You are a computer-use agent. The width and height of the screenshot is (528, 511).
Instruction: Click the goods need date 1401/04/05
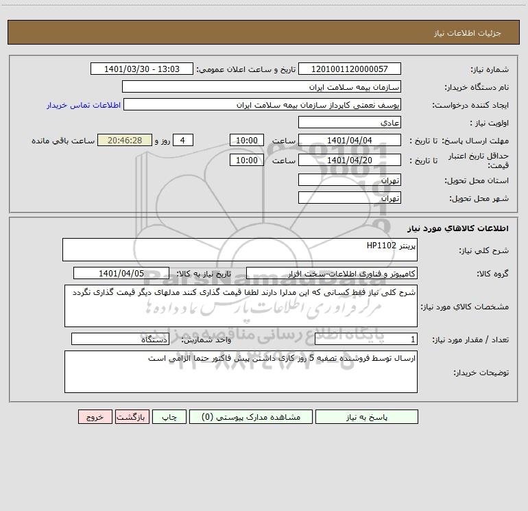point(121,273)
